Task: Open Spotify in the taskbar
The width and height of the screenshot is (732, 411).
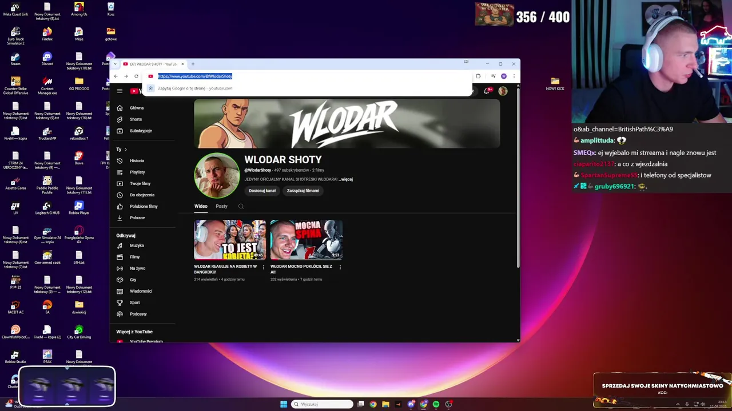Action: 436,404
